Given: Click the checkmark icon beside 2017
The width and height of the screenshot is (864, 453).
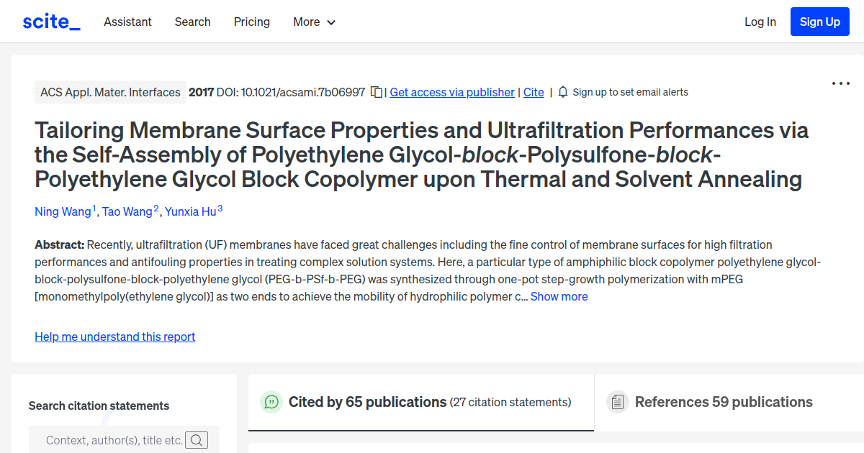Looking at the screenshot, I should [376, 92].
